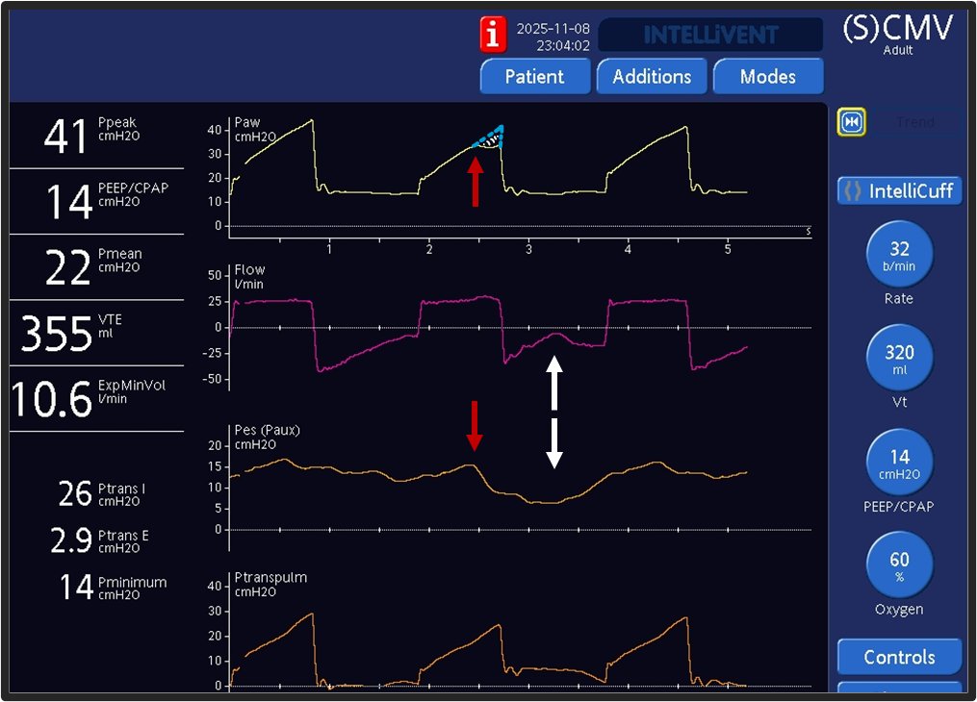Open the Controls window

click(899, 657)
